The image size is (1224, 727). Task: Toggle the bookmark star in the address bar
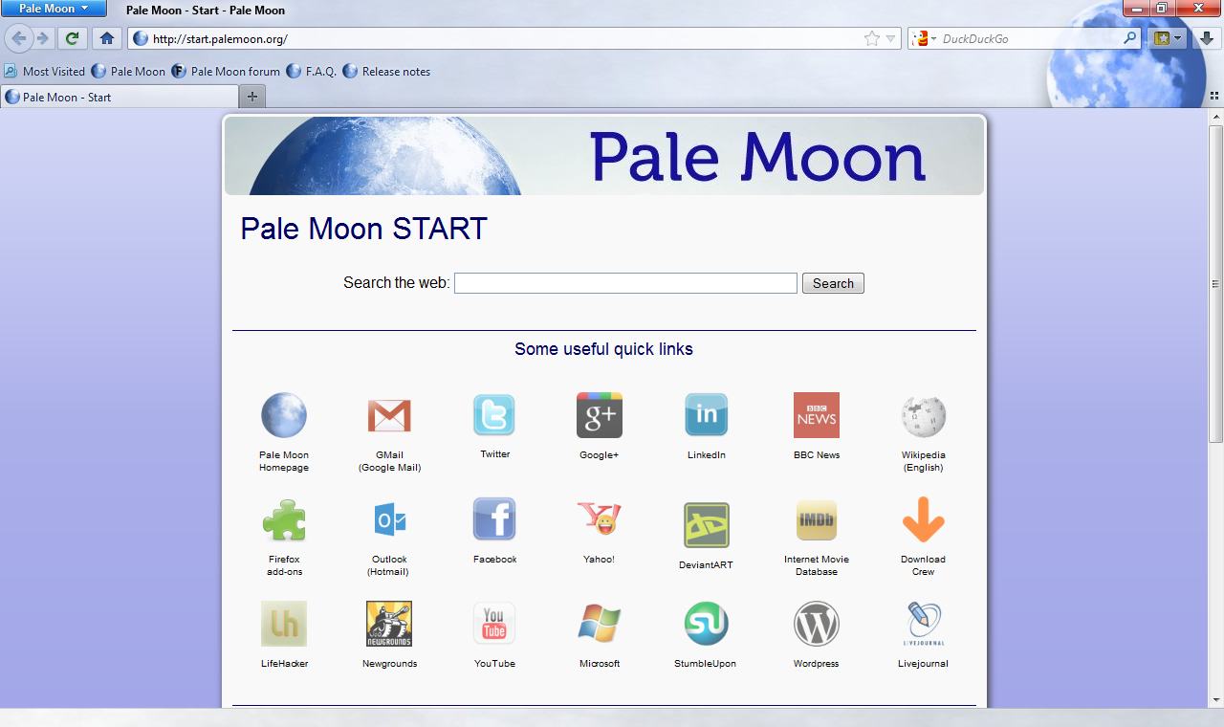click(871, 39)
